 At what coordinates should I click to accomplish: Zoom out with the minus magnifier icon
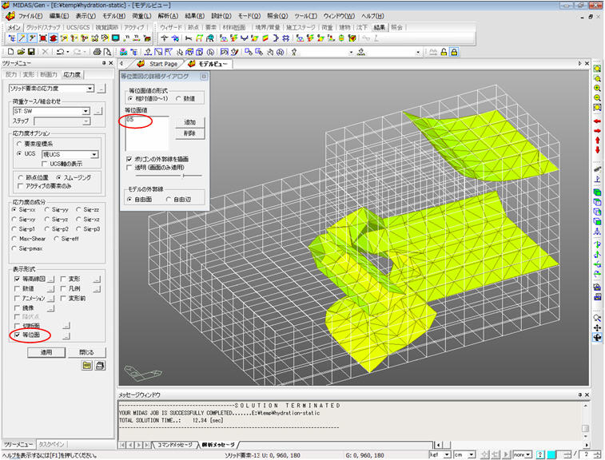point(597,98)
